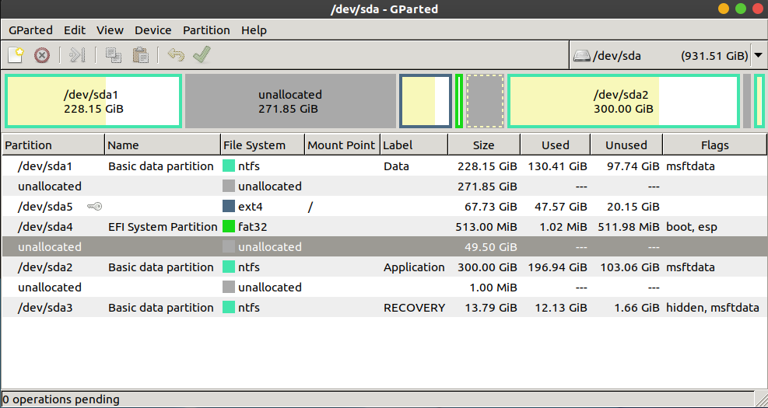Image resolution: width=768 pixels, height=408 pixels.
Task: Select the /dev/sda3 partition row
Action: click(x=384, y=308)
